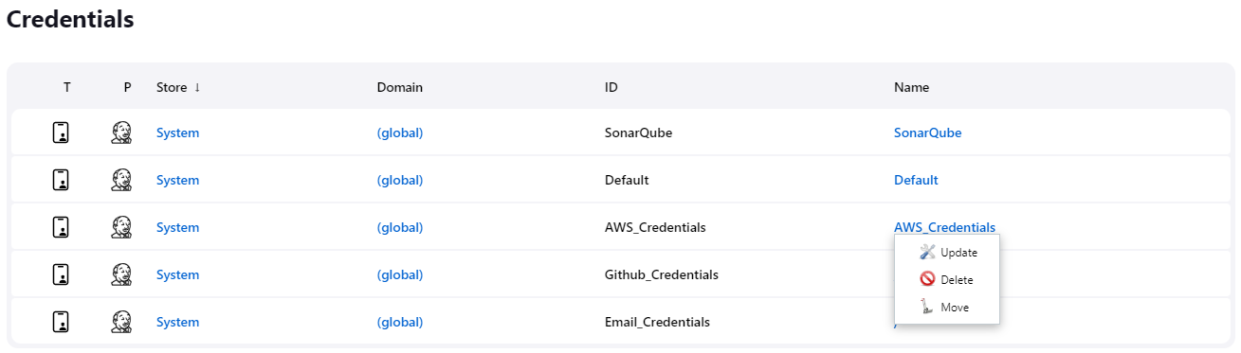Click the credential type icon in SonarQube row

[x=61, y=132]
